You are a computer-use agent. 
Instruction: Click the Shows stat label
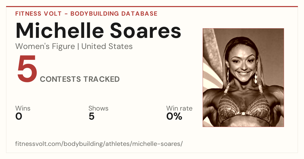click(98, 109)
